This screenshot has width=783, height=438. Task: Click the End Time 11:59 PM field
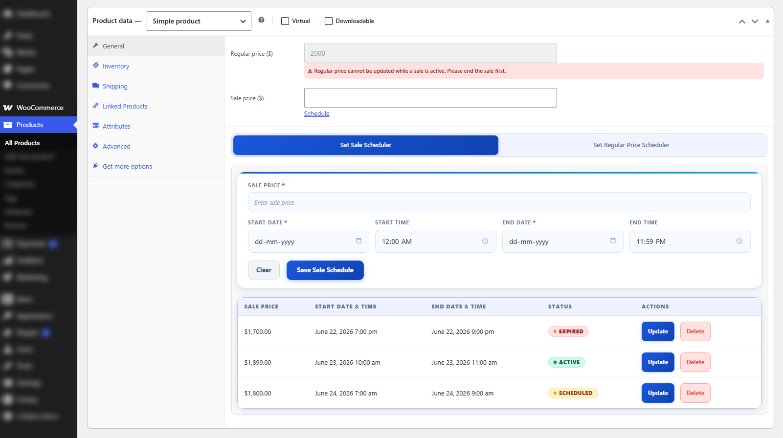[690, 241]
